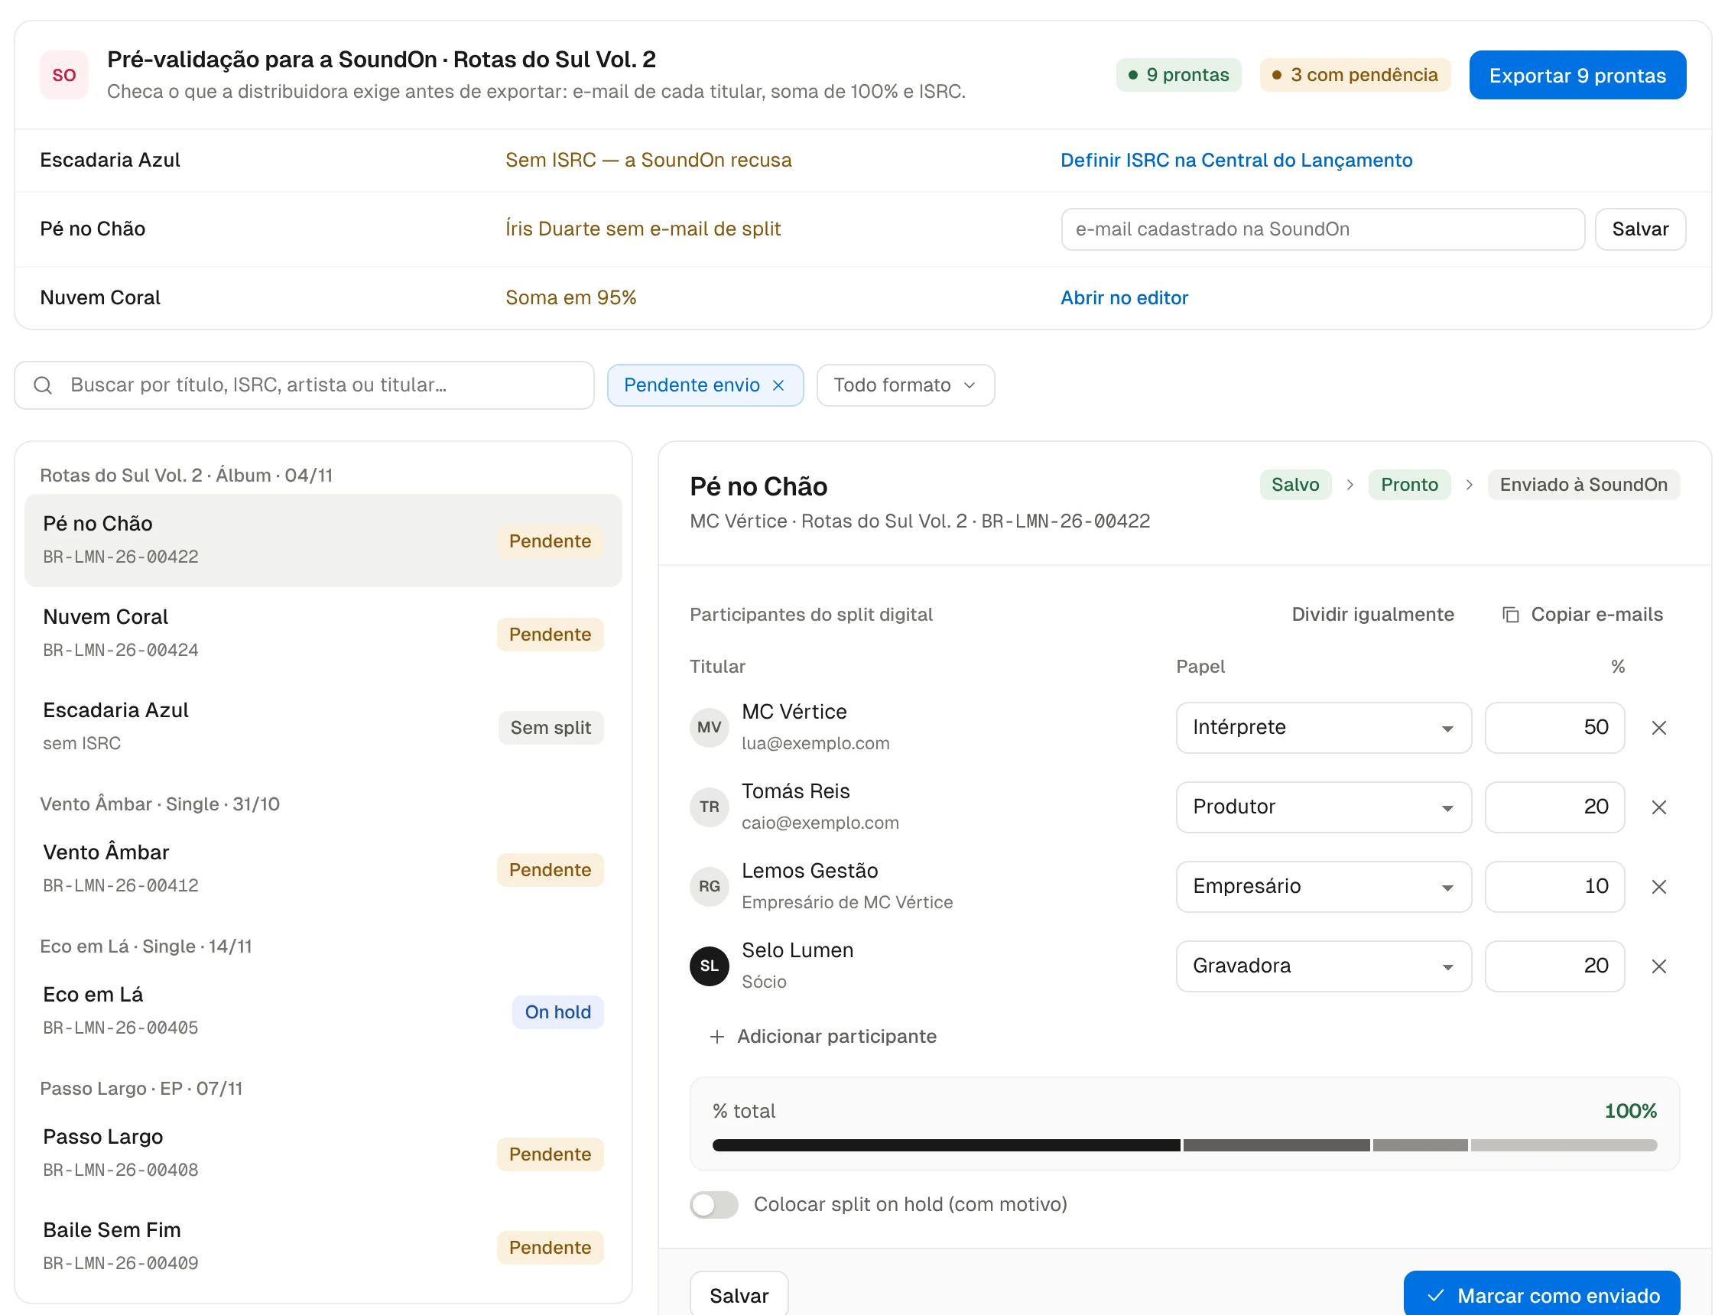Image resolution: width=1728 pixels, height=1315 pixels.
Task: Edit Lemos Gestão percentage field showing 10
Action: (x=1554, y=887)
